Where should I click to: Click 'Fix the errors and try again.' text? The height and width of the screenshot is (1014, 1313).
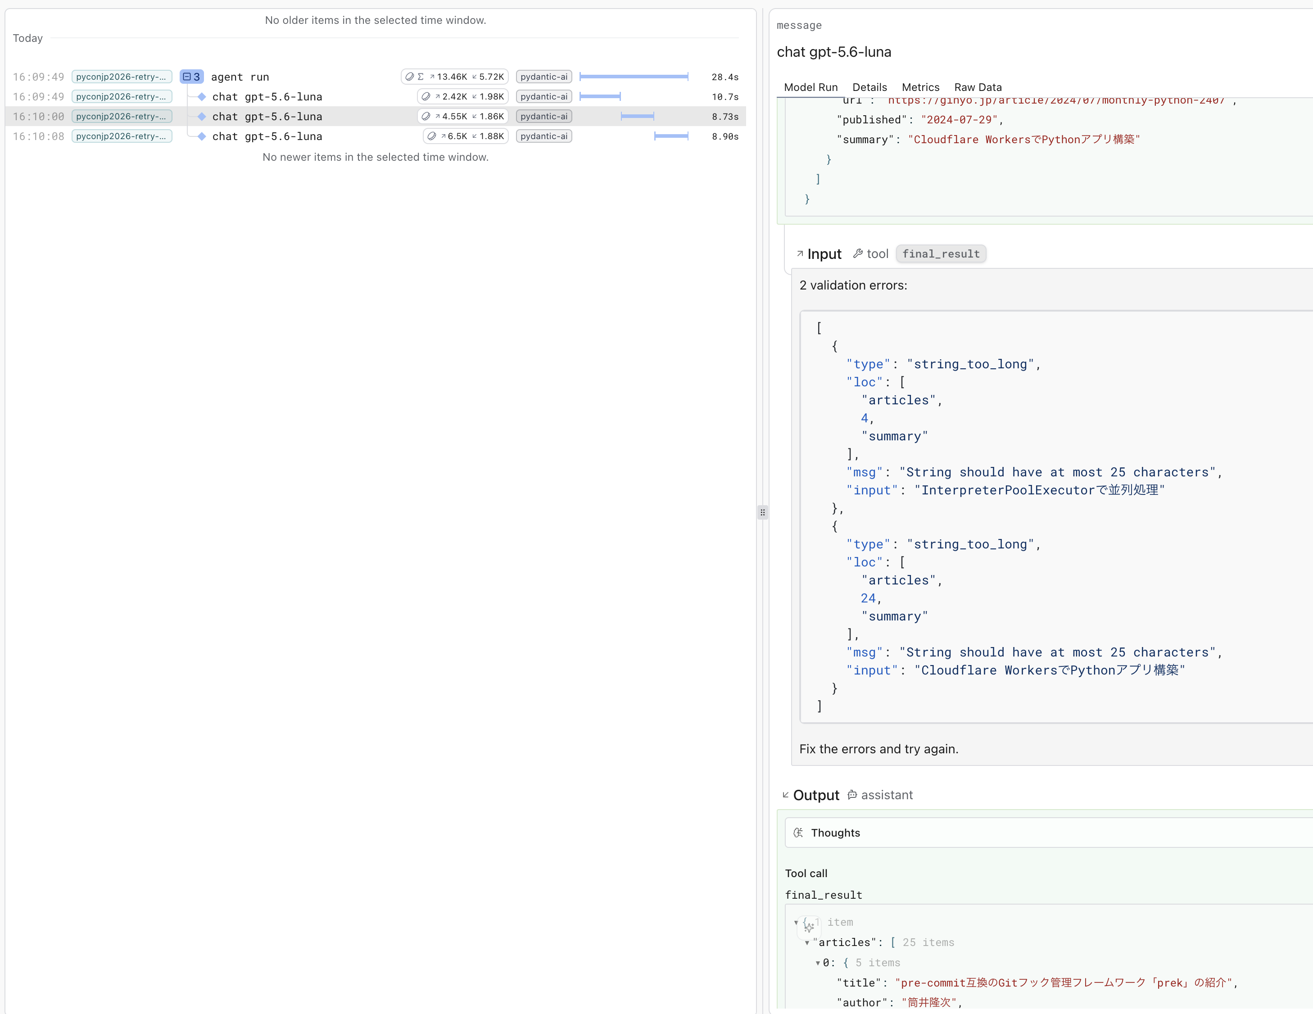(879, 749)
